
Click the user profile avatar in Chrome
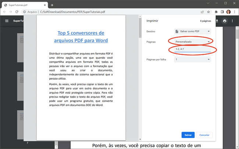point(228,12)
